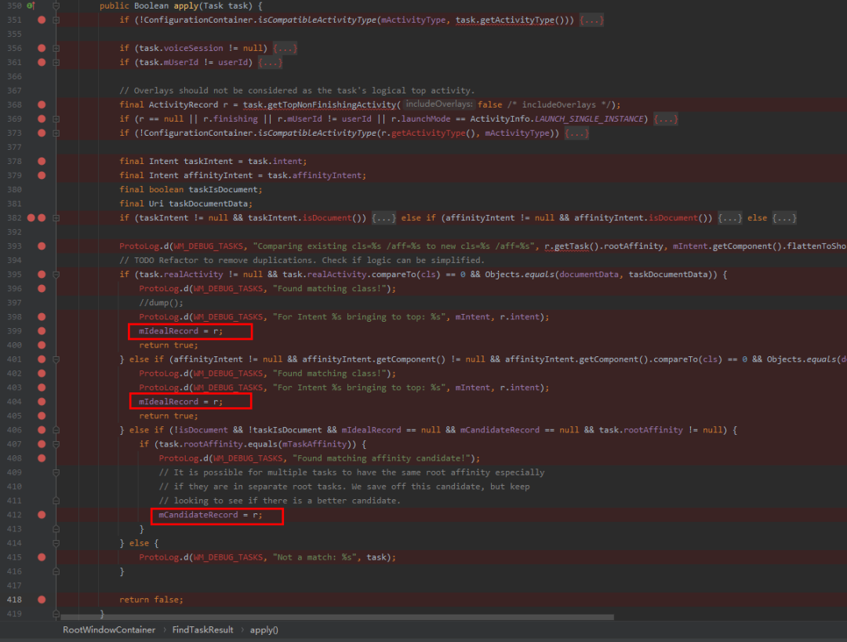
Task: Remove the breakpoint on line 378 taskIntent
Action: point(42,161)
